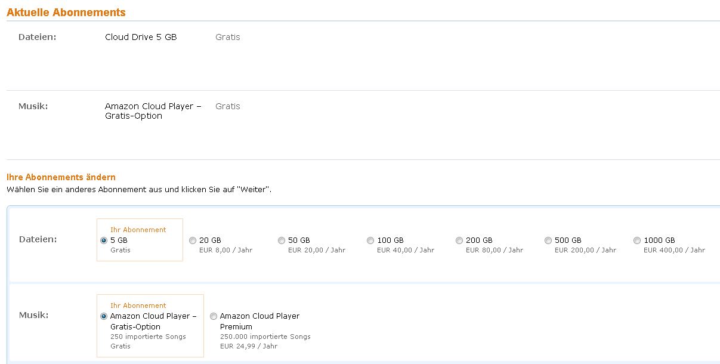The image size is (720, 364).
Task: Choose the 500 GB storage option
Action: [548, 240]
